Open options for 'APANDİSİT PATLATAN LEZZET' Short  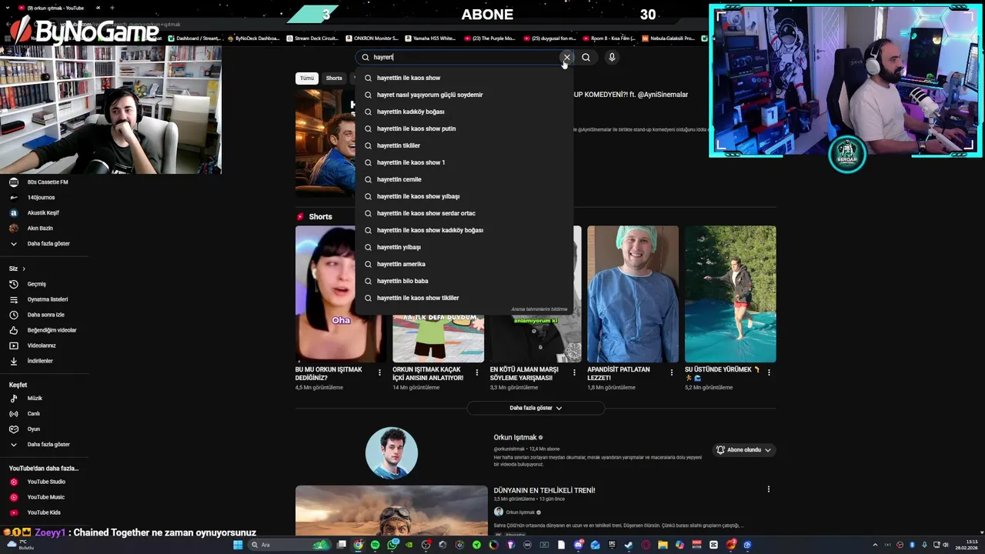[x=671, y=372]
